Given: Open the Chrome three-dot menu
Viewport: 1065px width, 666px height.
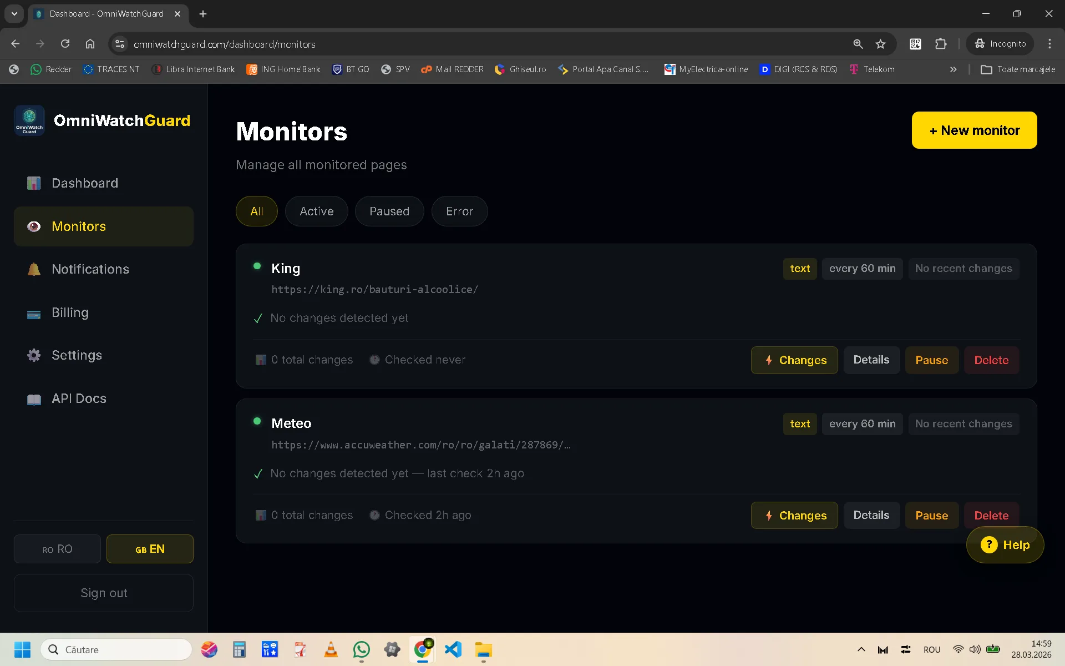Looking at the screenshot, I should pos(1049,44).
